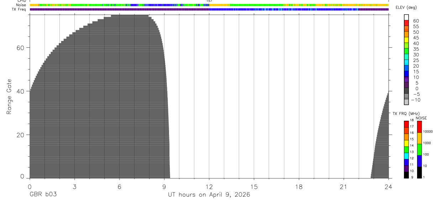Click the '−10' label in ELEV legend
Viewport: 437px width, 202px height.
pos(416,100)
